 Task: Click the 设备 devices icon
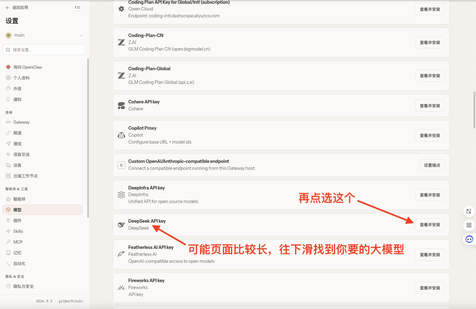pos(8,165)
